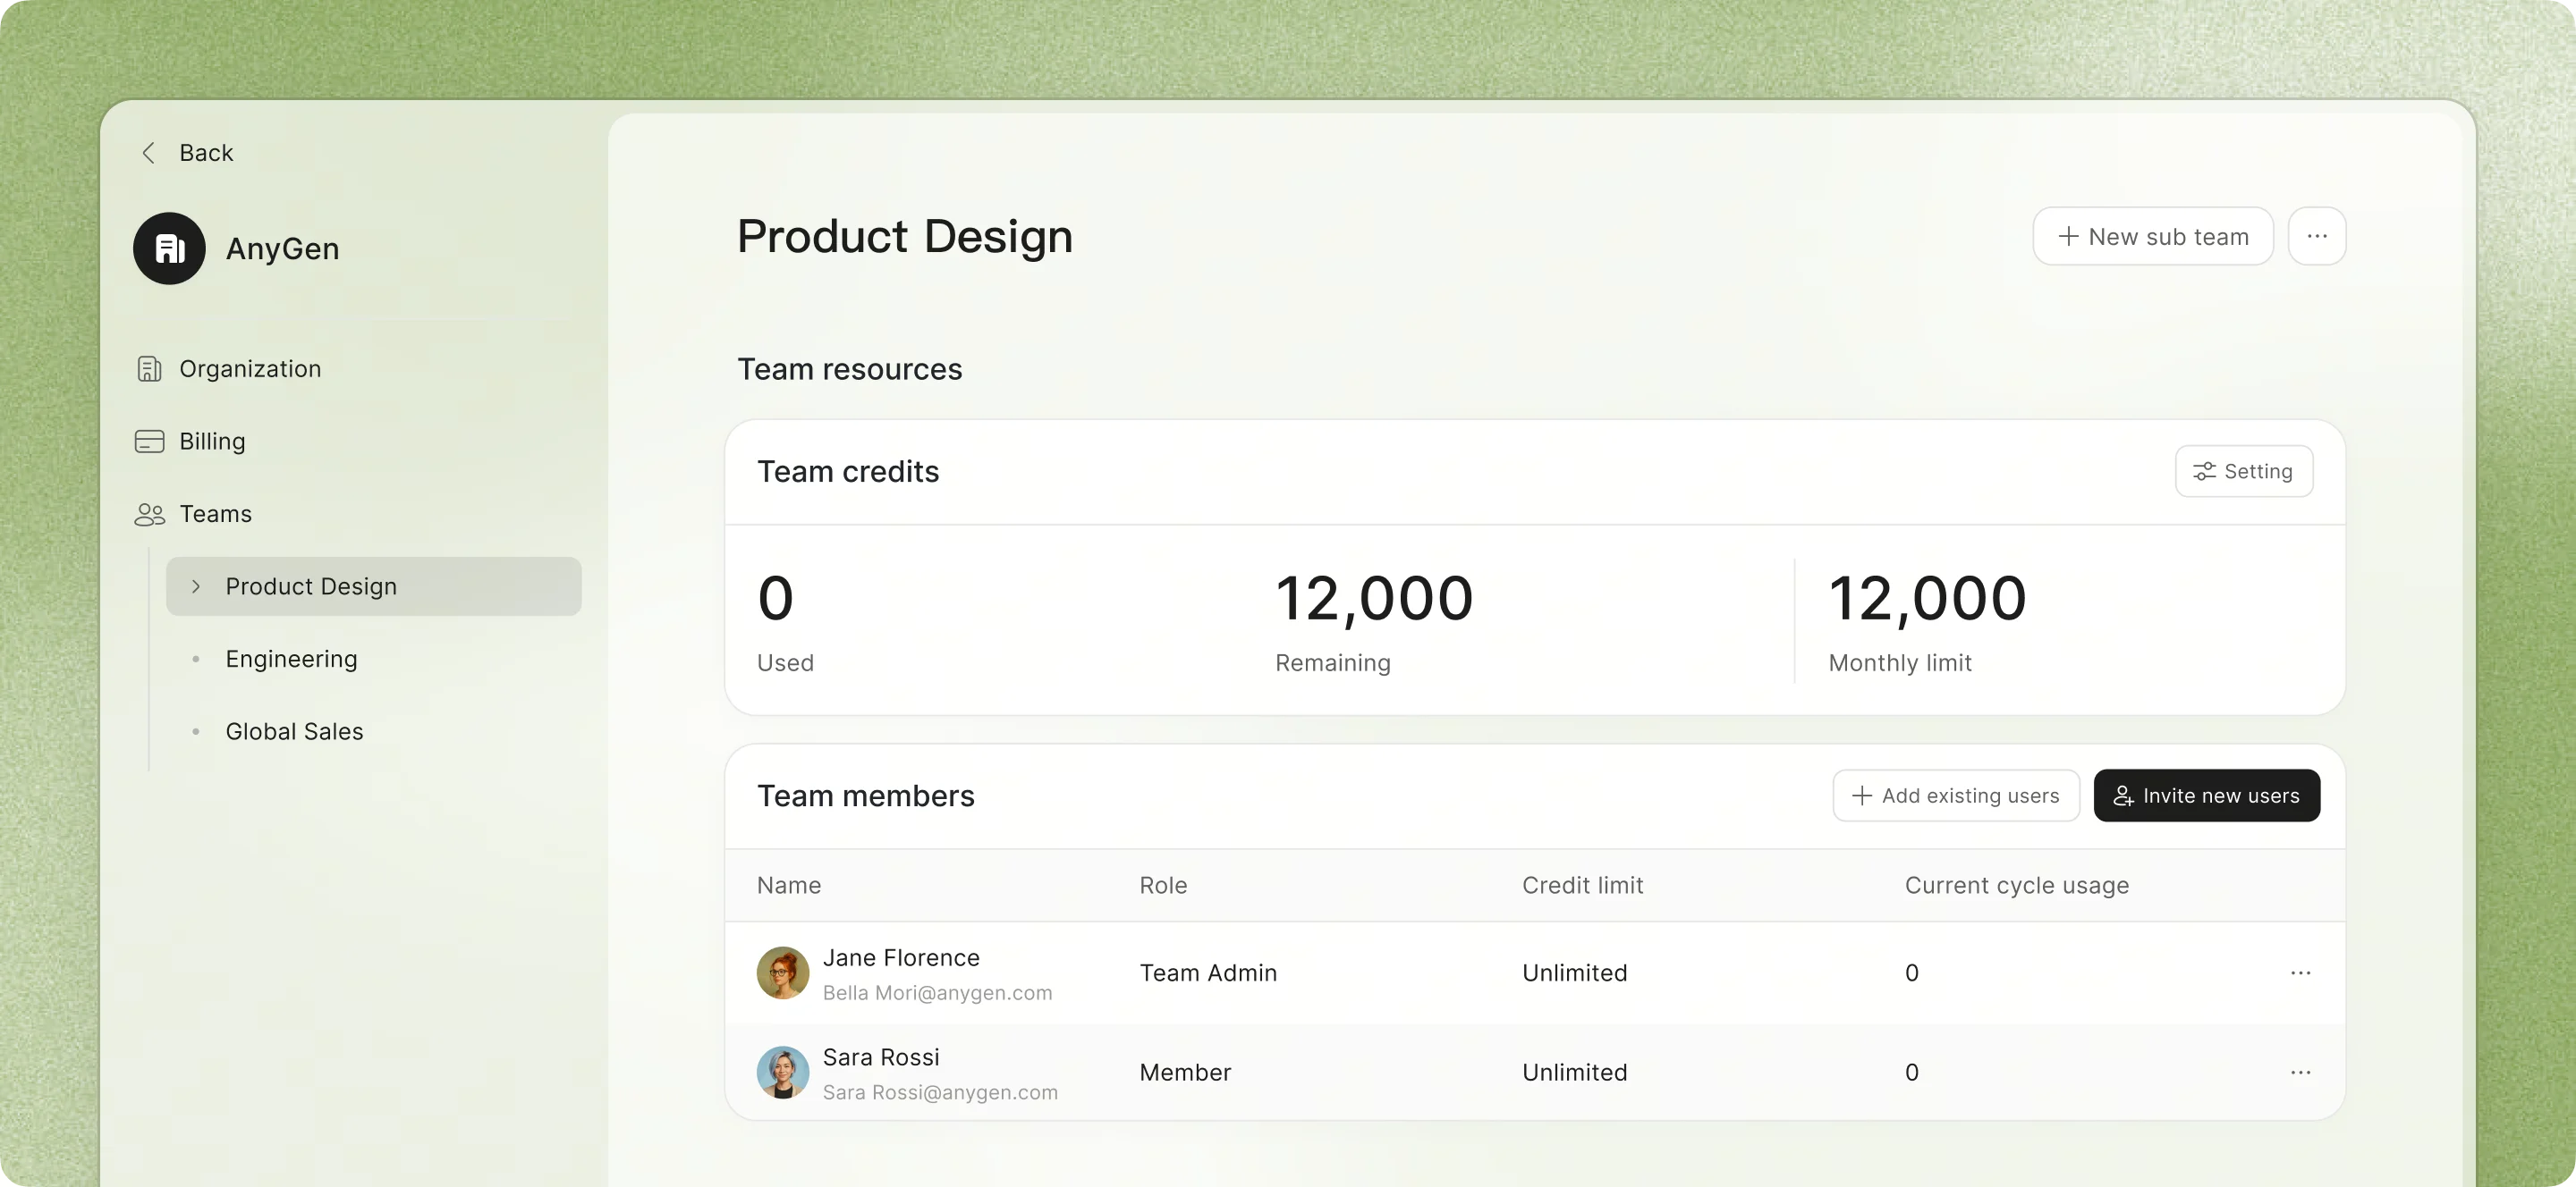Click the Role column header

[x=1163, y=885]
